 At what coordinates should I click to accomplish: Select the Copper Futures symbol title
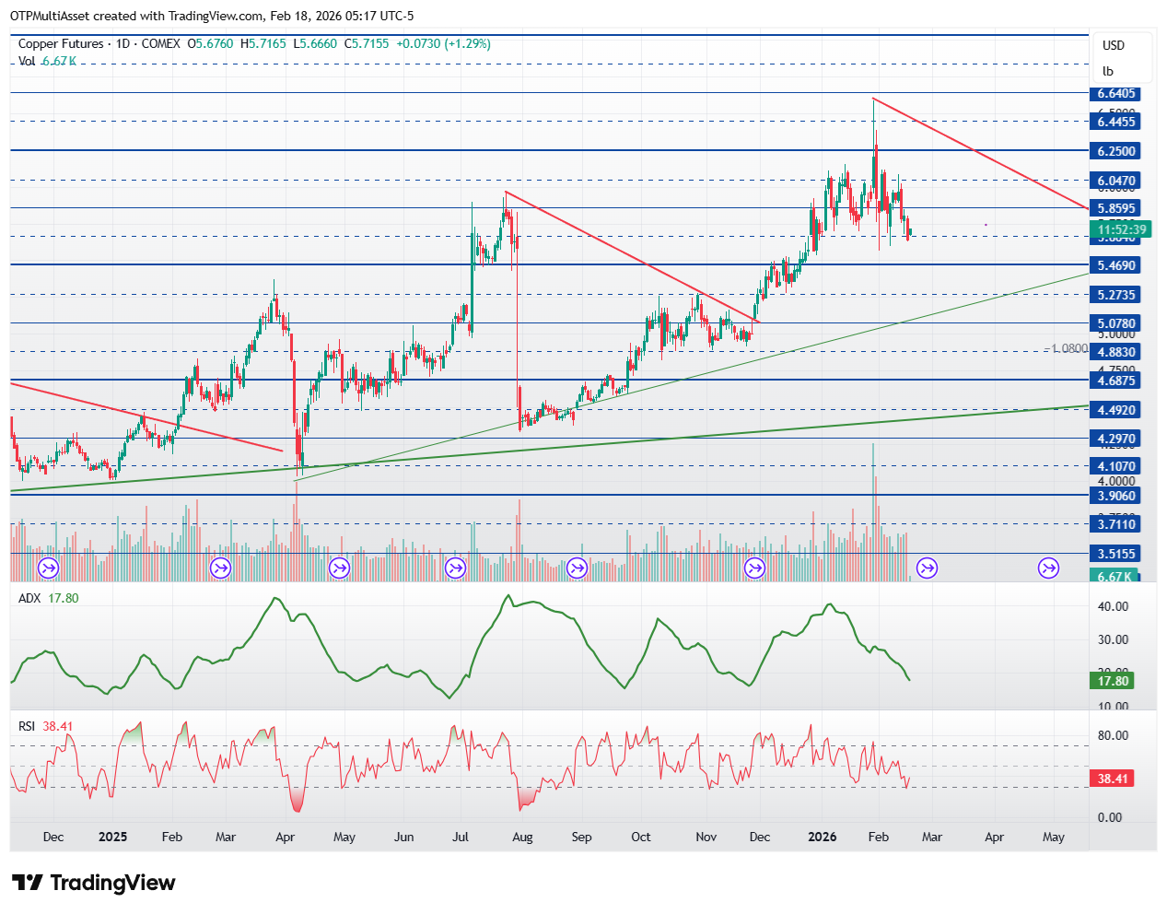pyautogui.click(x=61, y=43)
